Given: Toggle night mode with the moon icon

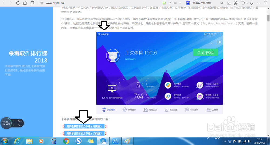Looking at the screenshot, I should point(251,3).
